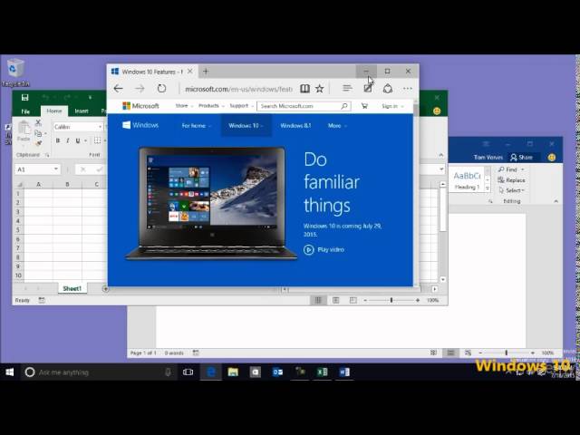This screenshot has width=580, height=435.
Task: Open the Excel File tab
Action: 25,111
